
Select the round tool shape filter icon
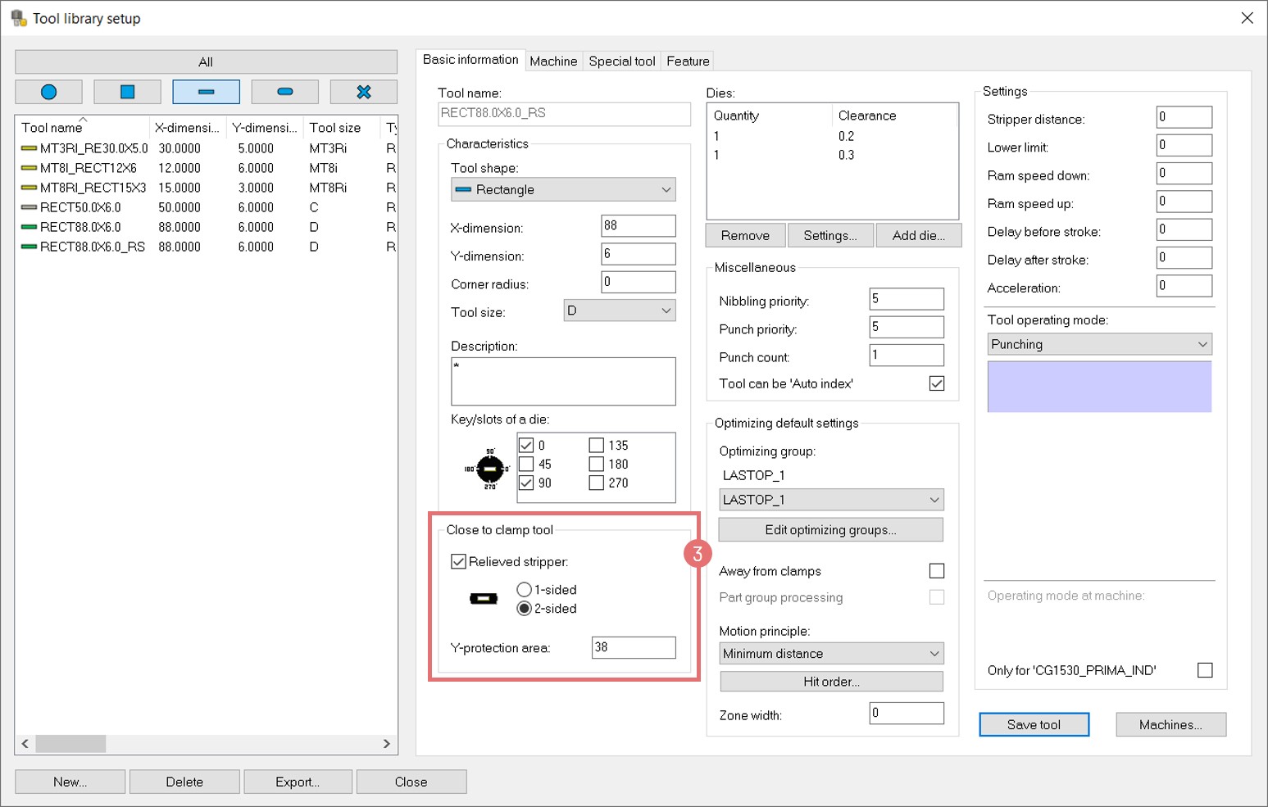49,92
